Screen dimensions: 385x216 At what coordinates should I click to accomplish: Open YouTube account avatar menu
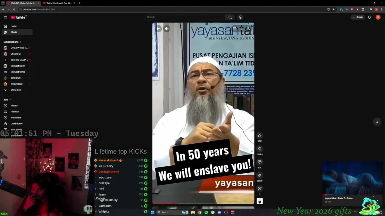click(378, 17)
